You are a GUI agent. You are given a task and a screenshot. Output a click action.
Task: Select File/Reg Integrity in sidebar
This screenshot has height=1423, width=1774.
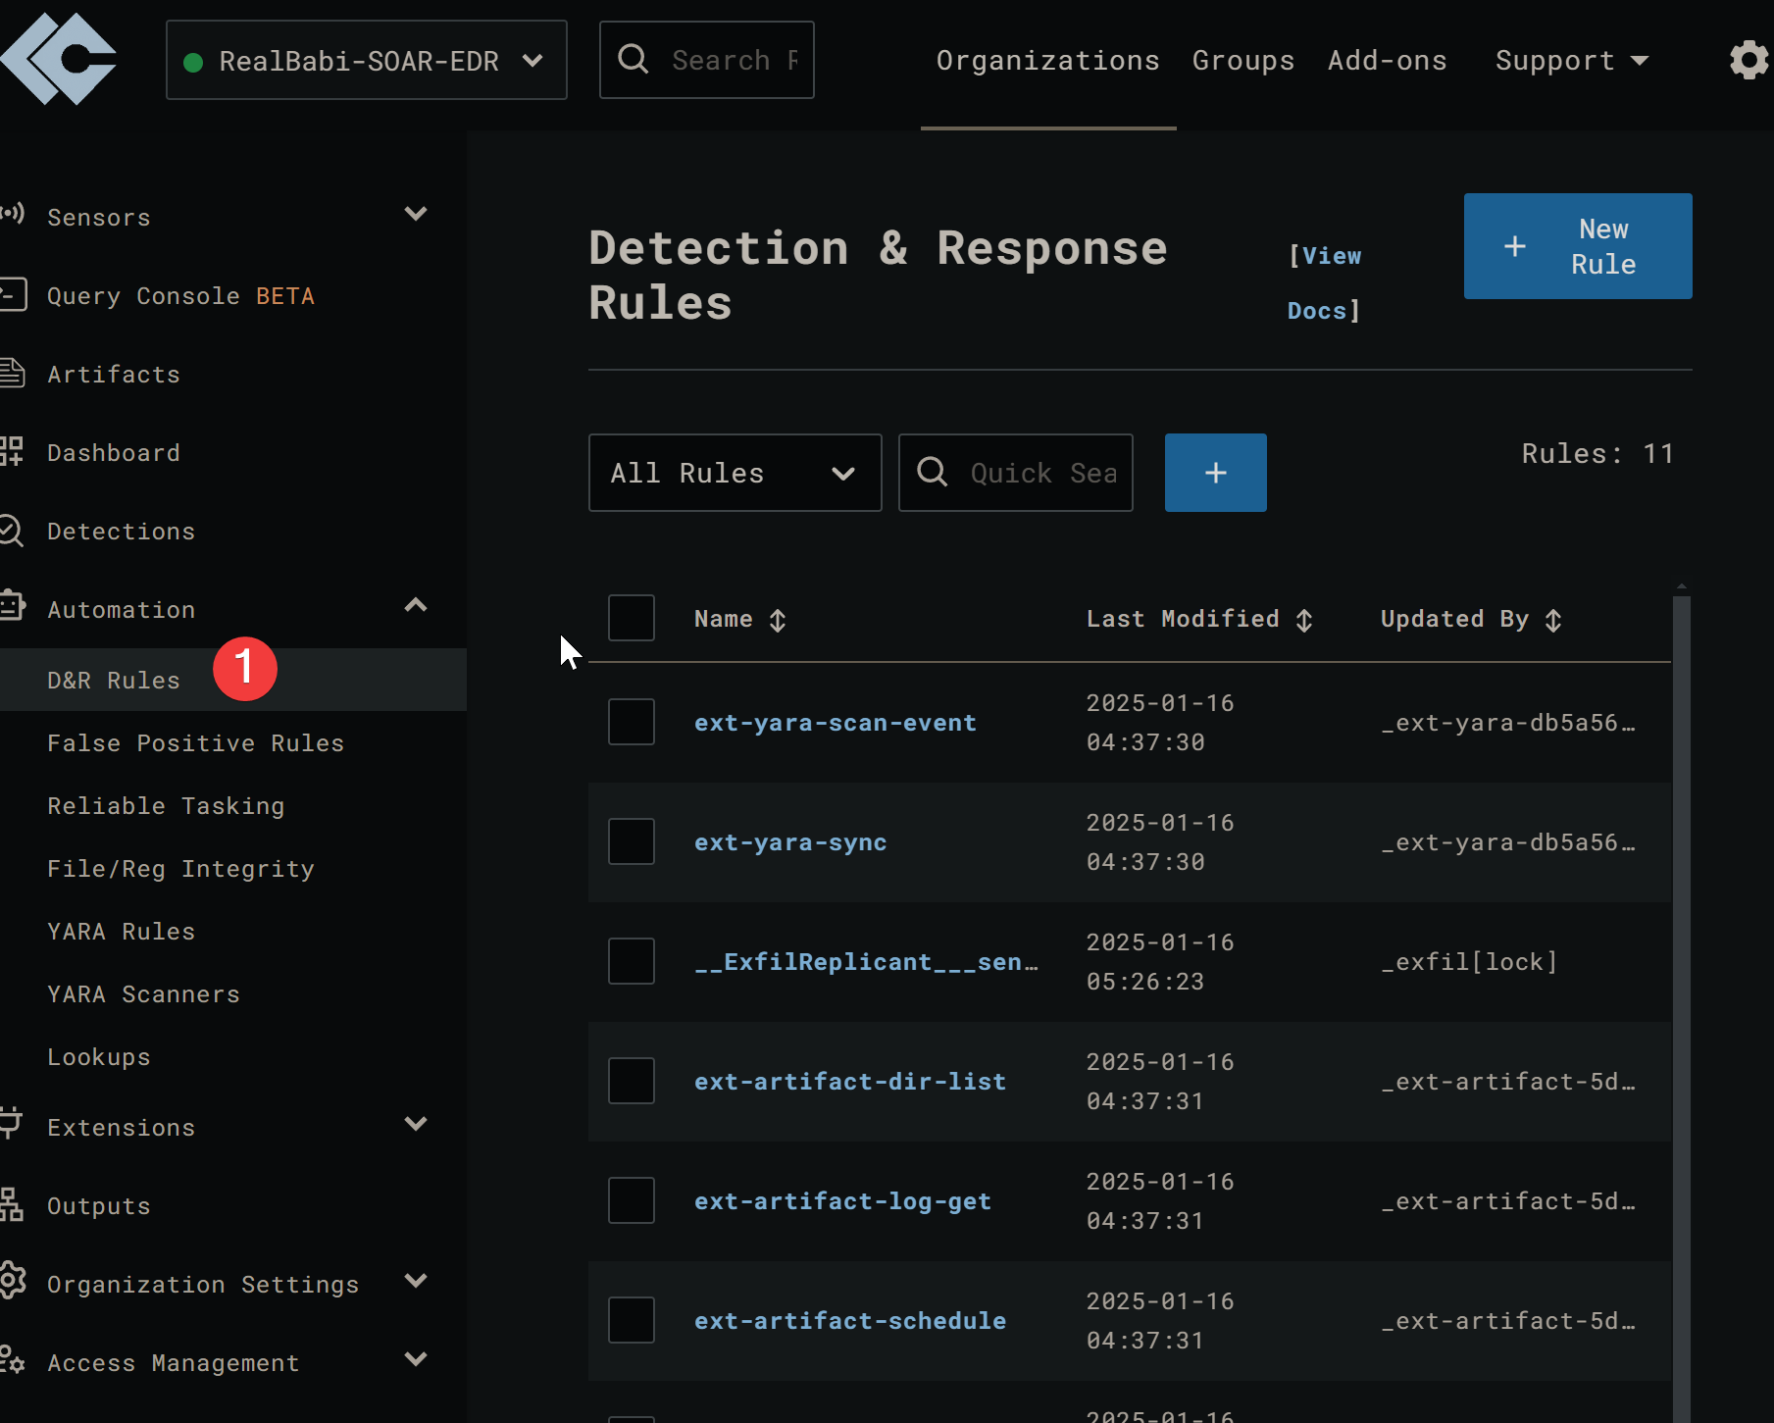point(180,869)
